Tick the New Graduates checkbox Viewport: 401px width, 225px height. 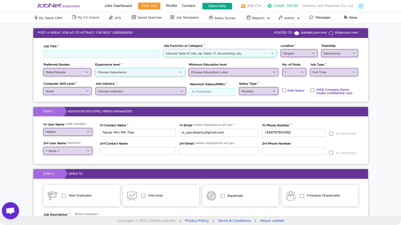[64, 196]
